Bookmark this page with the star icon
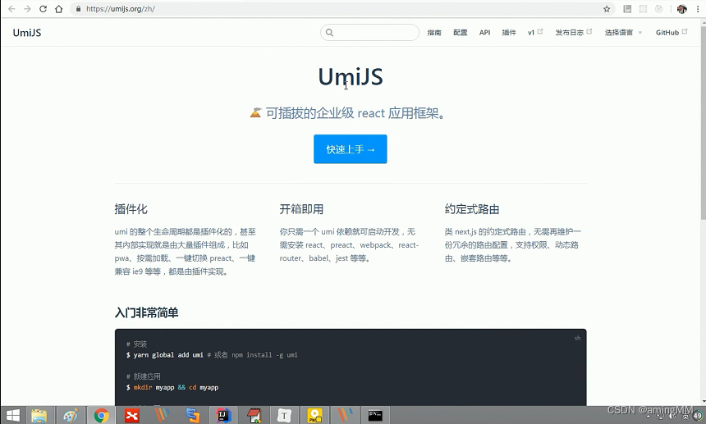 [607, 9]
